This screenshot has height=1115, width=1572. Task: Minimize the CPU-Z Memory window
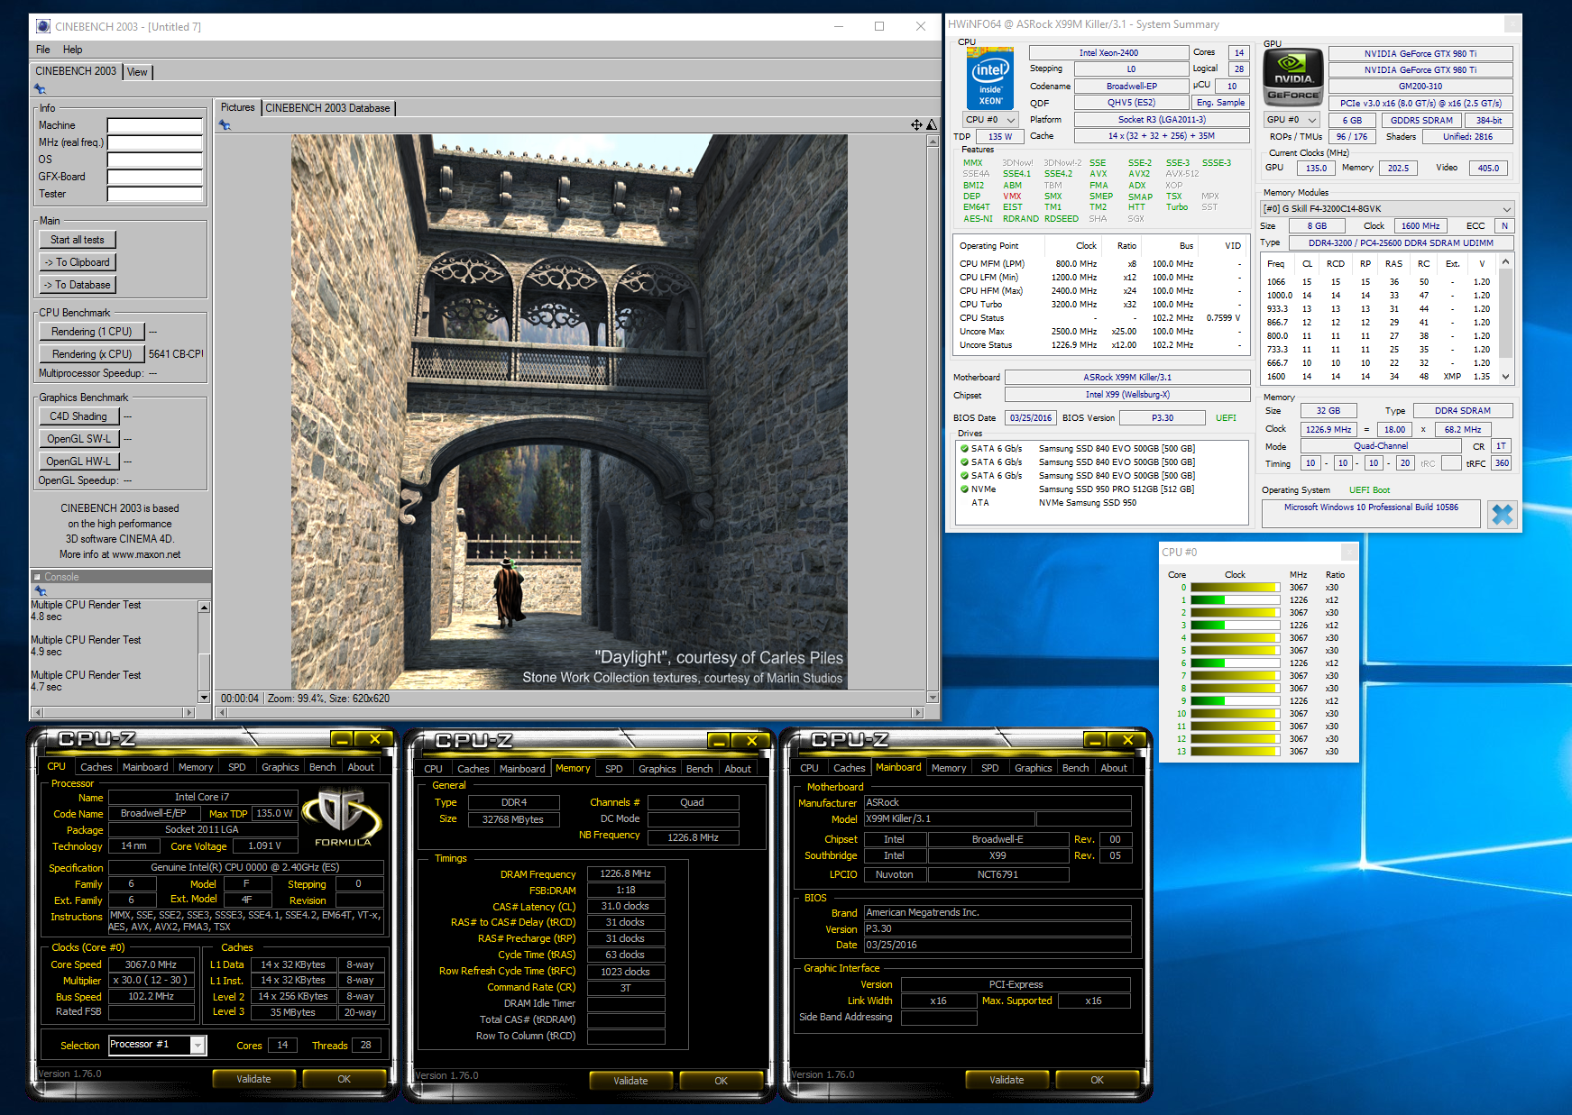[x=719, y=741]
